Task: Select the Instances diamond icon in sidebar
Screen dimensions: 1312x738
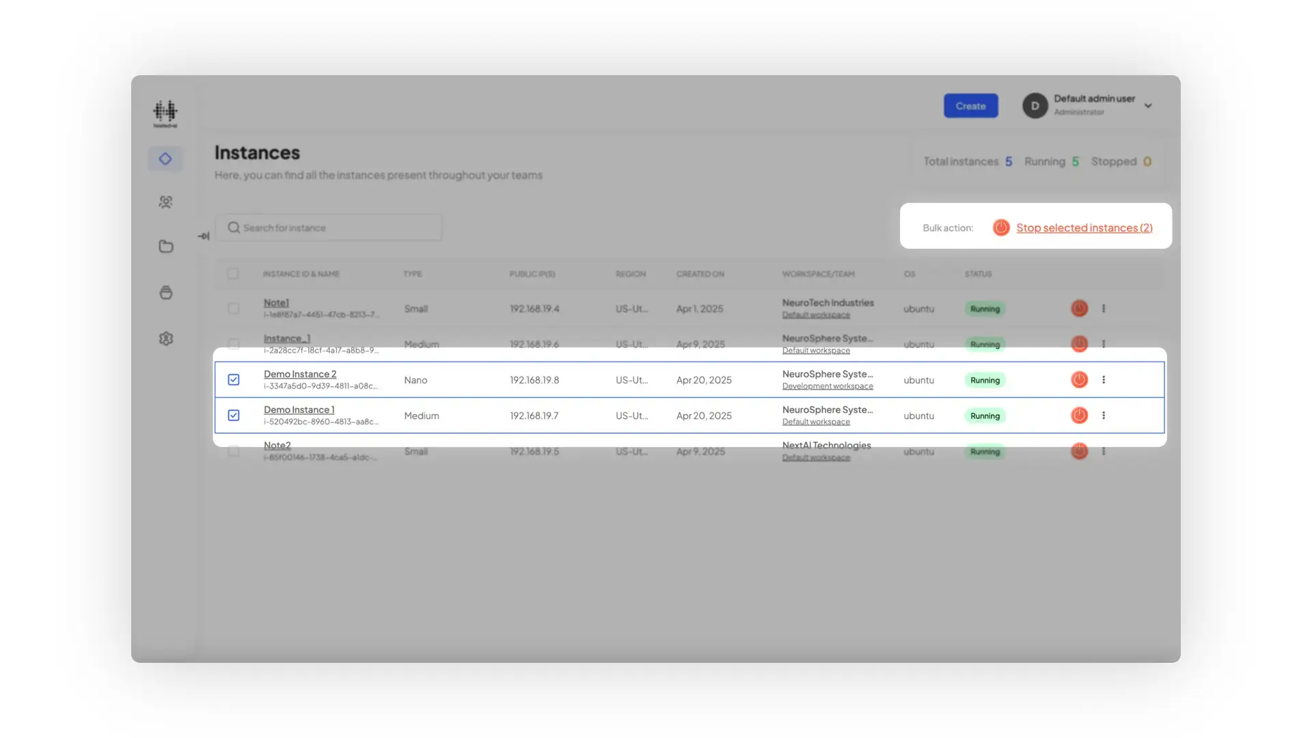Action: (165, 158)
